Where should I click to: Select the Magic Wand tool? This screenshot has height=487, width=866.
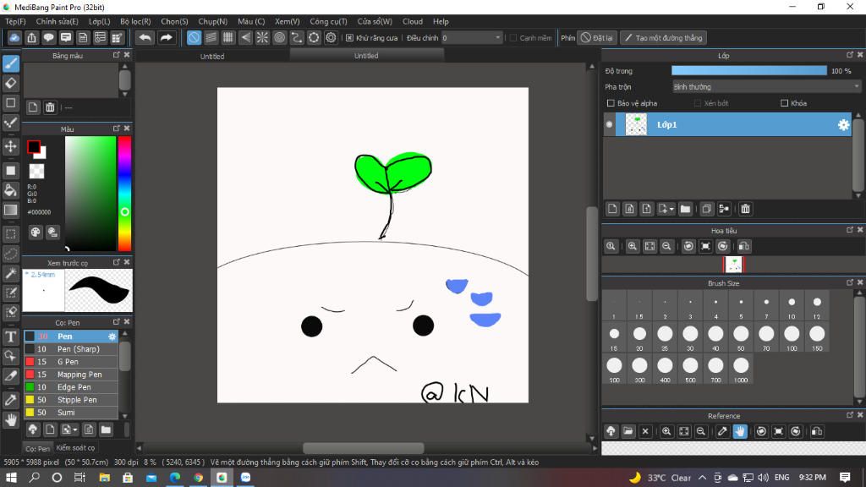click(x=10, y=273)
